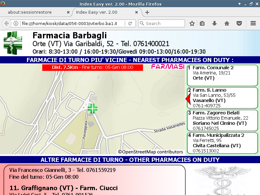This screenshot has height=195, width=260.
Task: Open the downloads arrow icon
Action: point(214,23)
